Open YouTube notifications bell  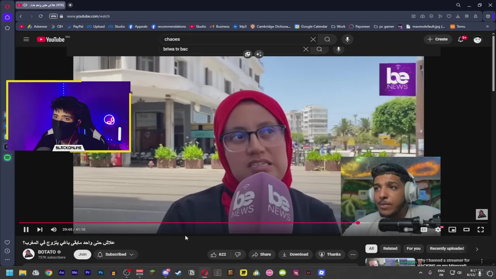tap(461, 39)
